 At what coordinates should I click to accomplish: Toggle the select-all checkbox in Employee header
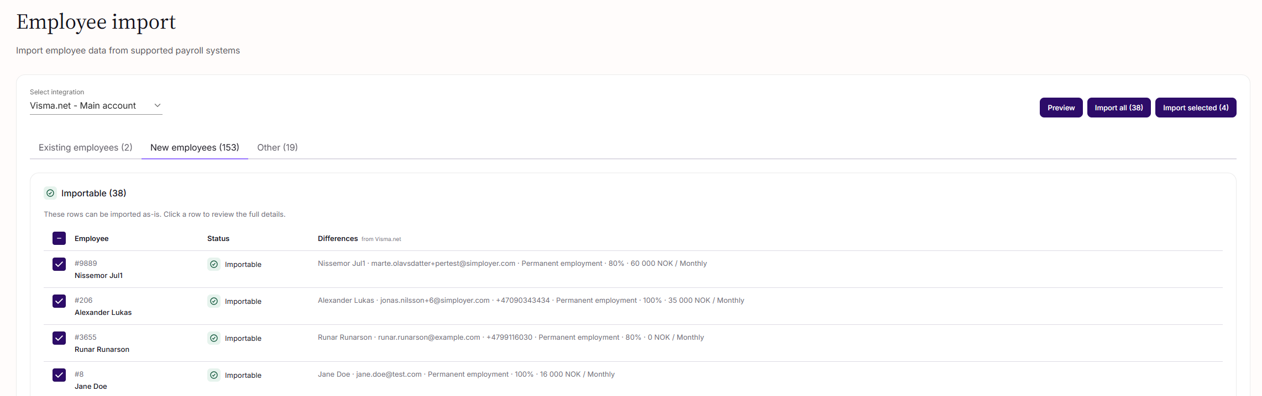pos(59,238)
